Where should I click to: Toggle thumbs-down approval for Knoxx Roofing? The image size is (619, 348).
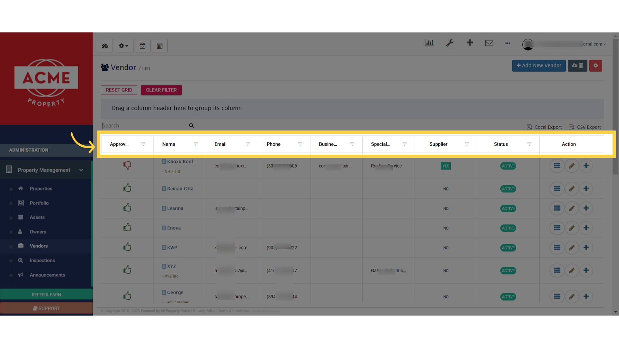click(x=127, y=166)
